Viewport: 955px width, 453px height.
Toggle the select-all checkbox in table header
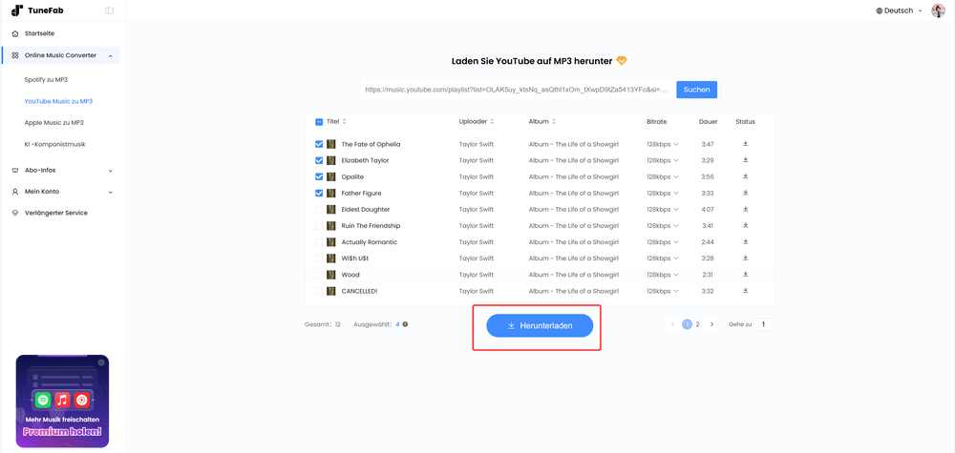(x=319, y=122)
